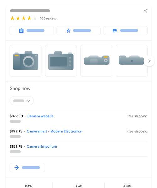This screenshot has height=188, width=157.
Task: Click the share icon at top right
Action: (146, 11)
